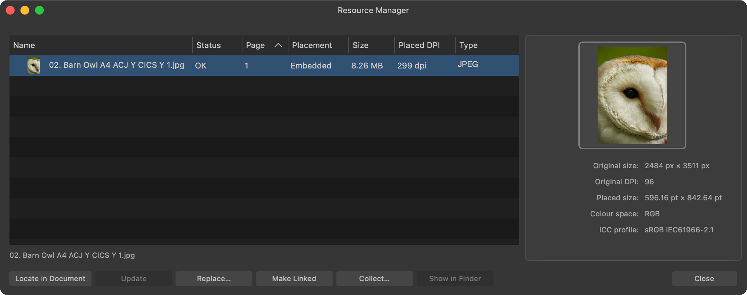The width and height of the screenshot is (747, 295).
Task: Click the Resource Manager window title
Action: tap(373, 10)
